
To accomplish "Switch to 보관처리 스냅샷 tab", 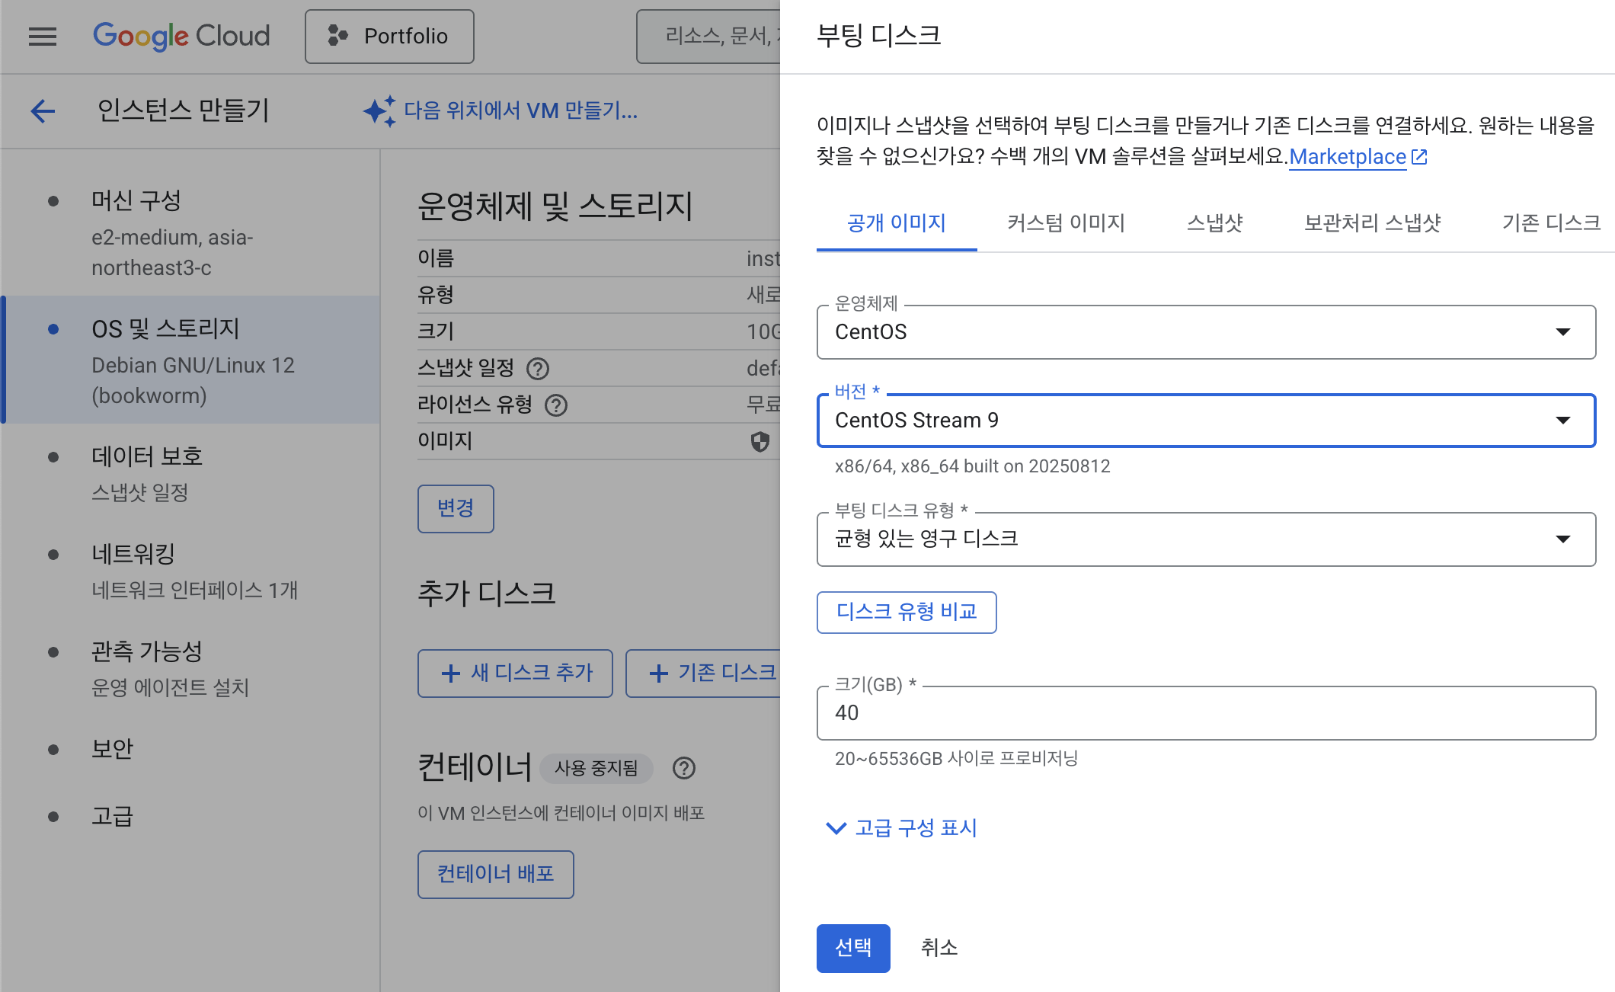I will pos(1372,223).
